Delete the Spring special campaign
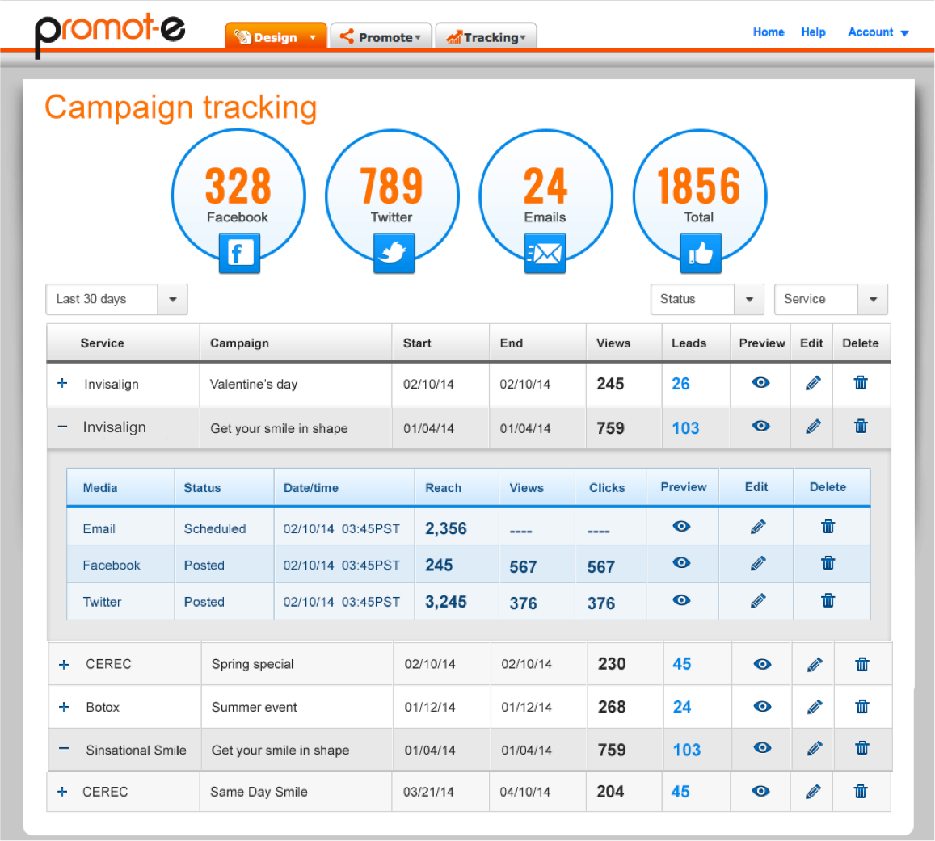The width and height of the screenshot is (935, 841). 862,664
